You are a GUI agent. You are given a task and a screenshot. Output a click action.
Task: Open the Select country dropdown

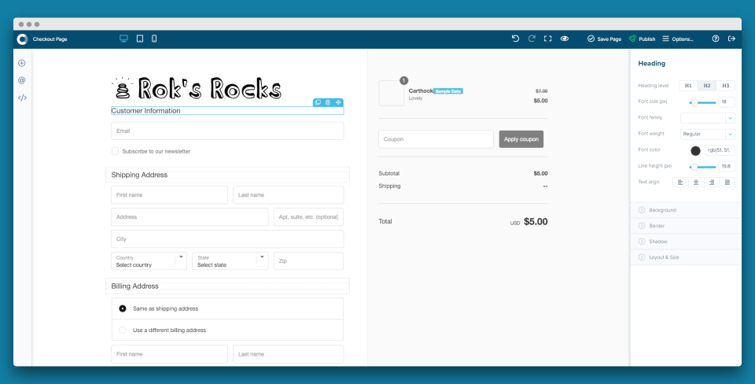pyautogui.click(x=149, y=261)
